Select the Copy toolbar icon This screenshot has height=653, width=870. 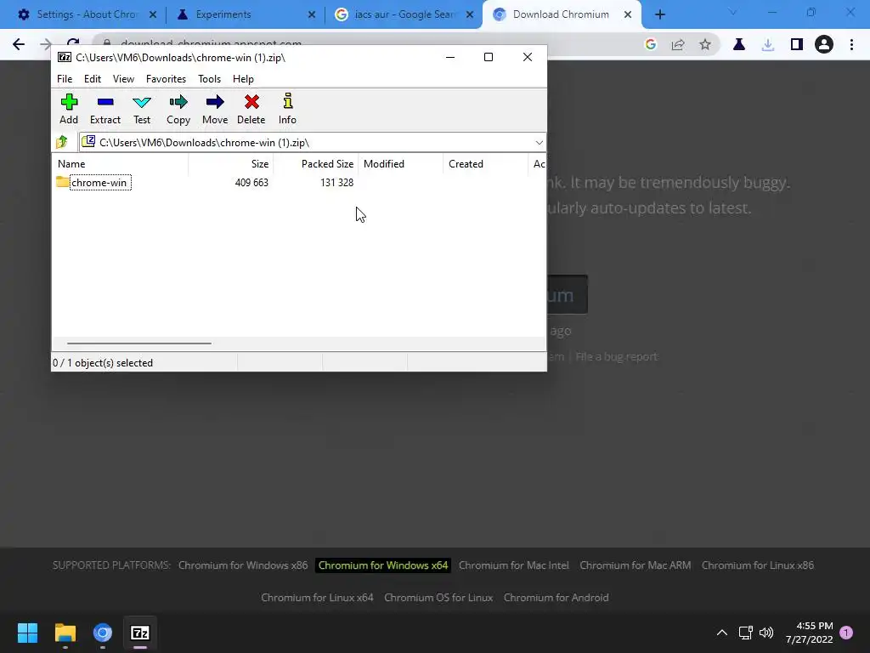click(178, 109)
